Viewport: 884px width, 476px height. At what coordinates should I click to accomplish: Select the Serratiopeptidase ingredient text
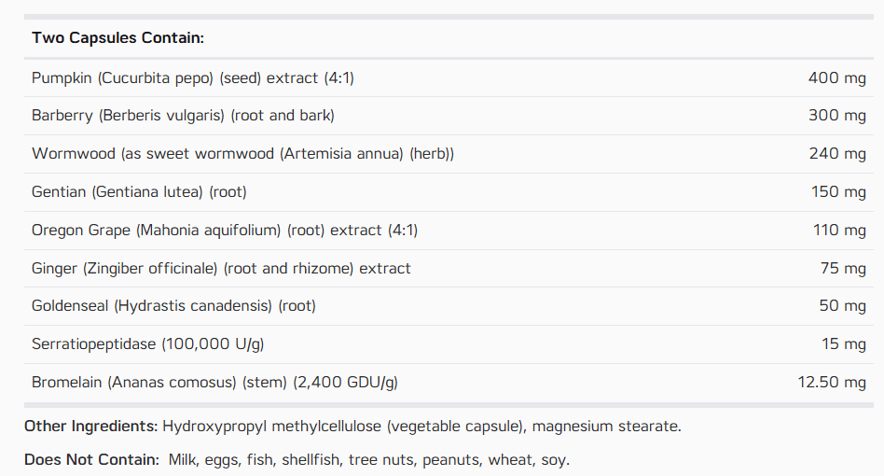click(147, 344)
